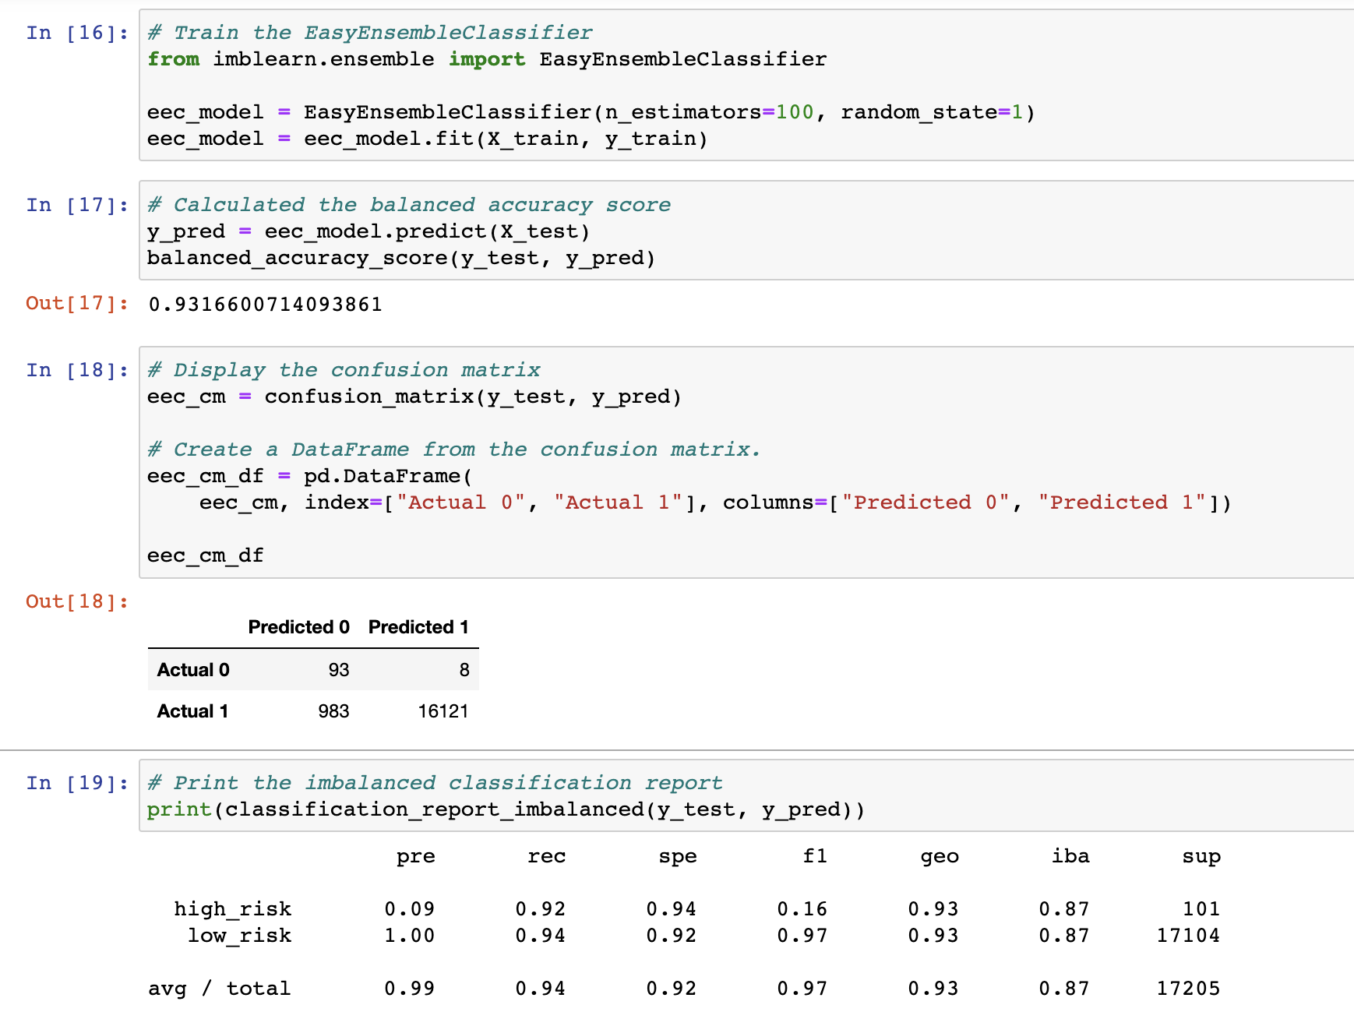Click the avg / total row label
1354x1019 pixels.
219,989
